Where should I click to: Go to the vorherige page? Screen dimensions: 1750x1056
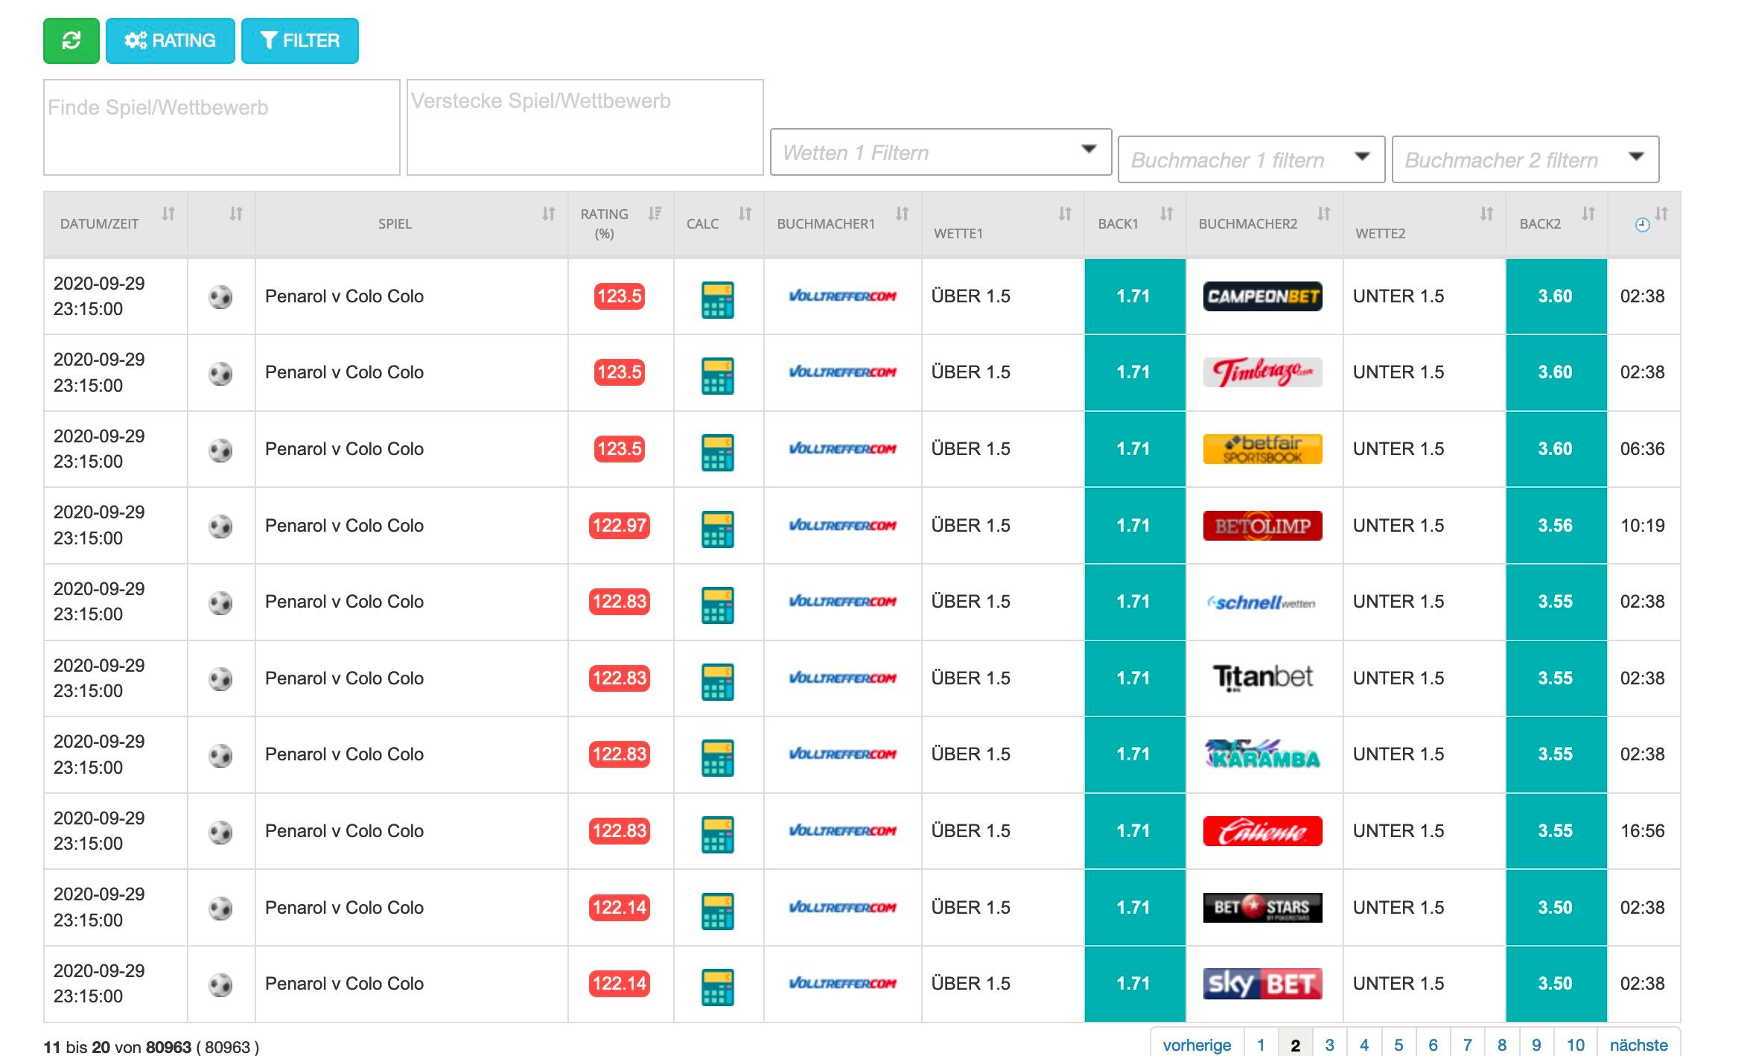[1197, 1045]
